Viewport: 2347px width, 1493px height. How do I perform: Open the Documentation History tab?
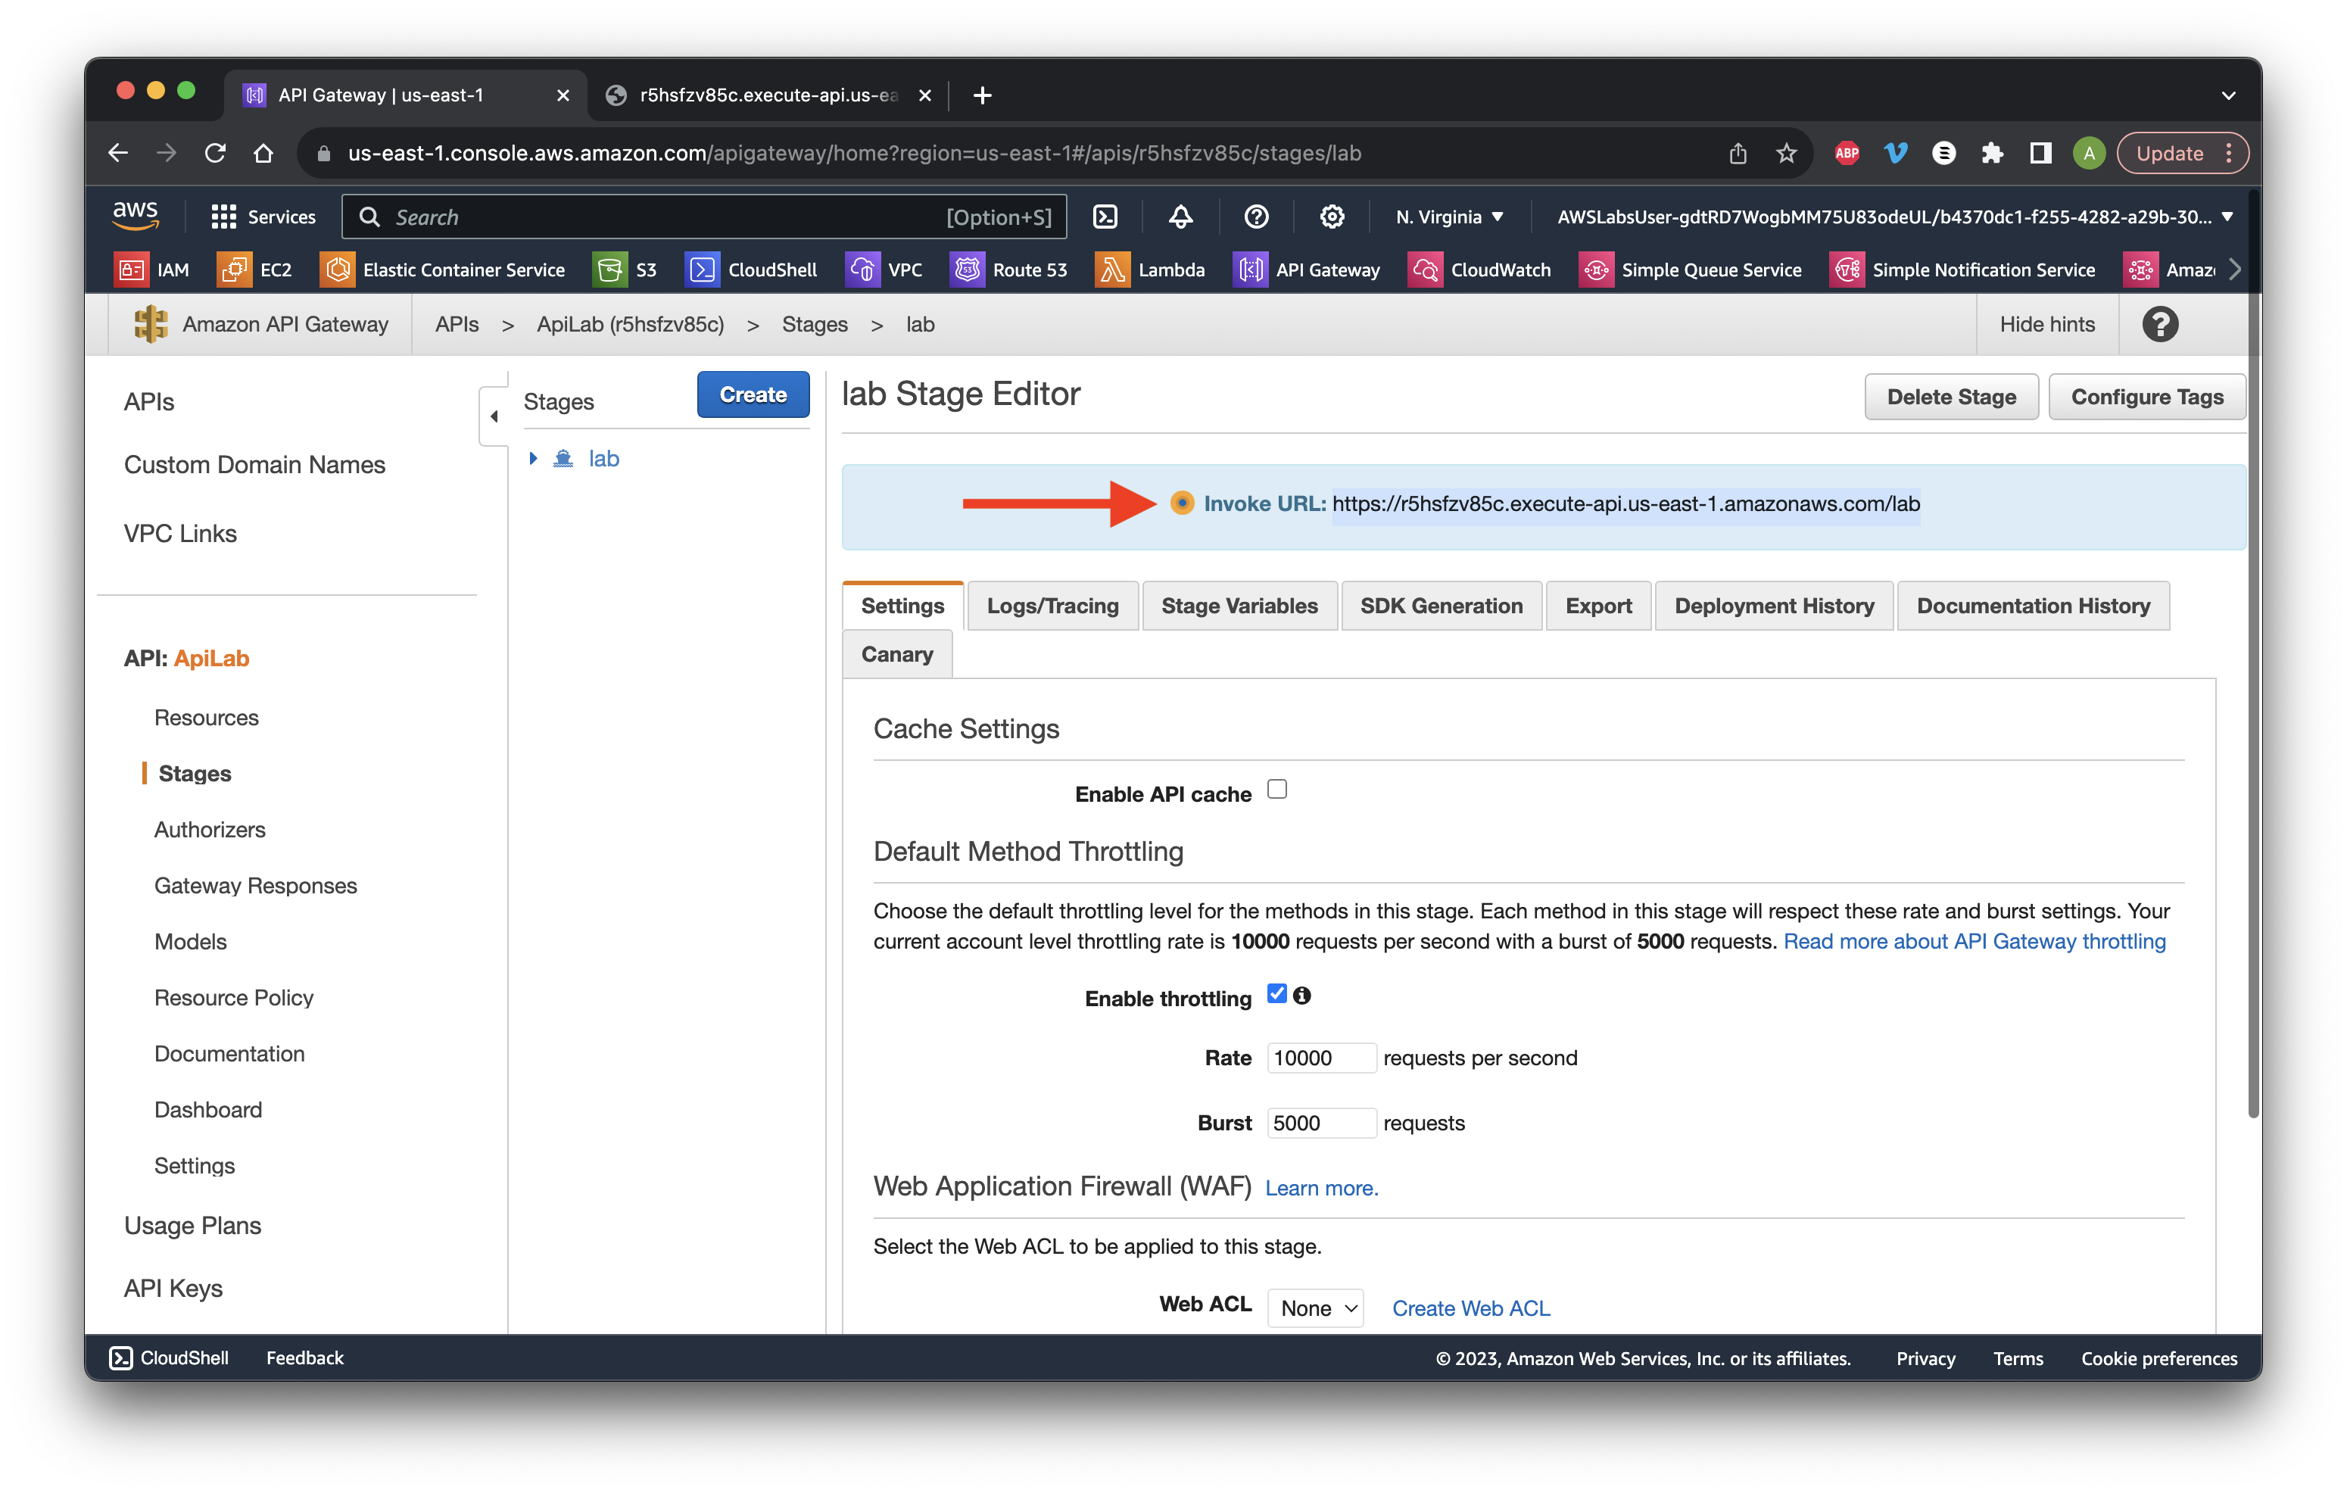(2033, 605)
